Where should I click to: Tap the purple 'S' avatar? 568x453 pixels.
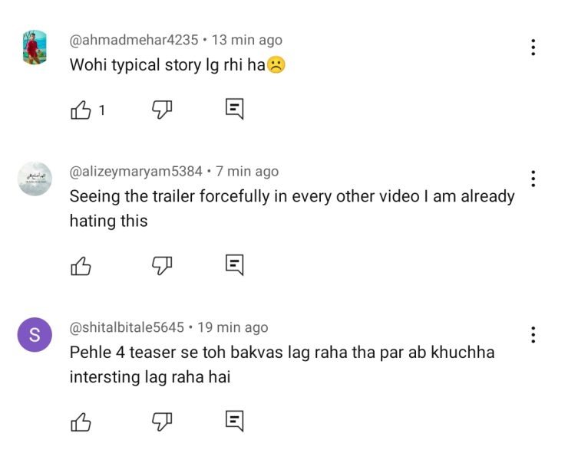click(35, 335)
